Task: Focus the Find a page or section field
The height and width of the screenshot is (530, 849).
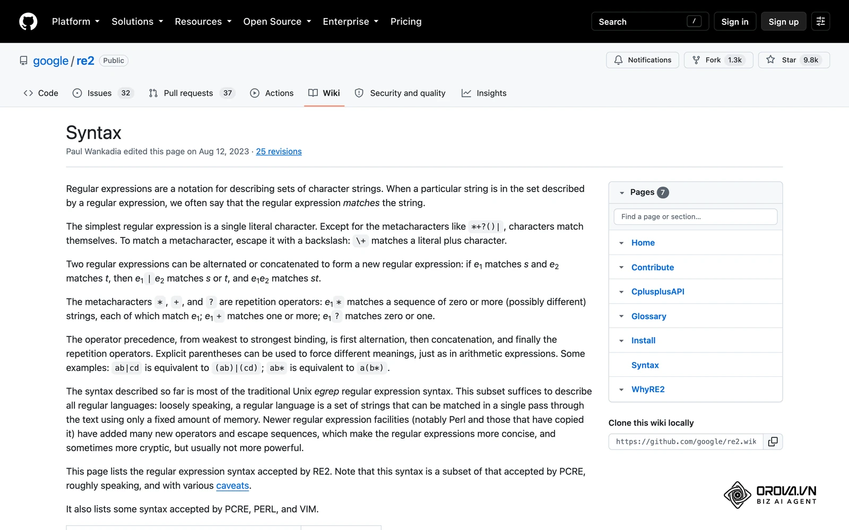Action: point(696,217)
